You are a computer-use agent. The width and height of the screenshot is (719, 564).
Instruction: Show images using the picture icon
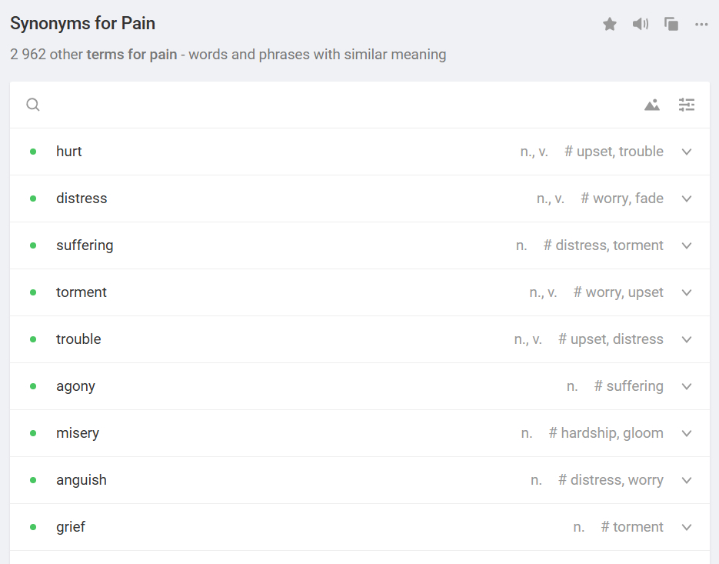tap(652, 105)
